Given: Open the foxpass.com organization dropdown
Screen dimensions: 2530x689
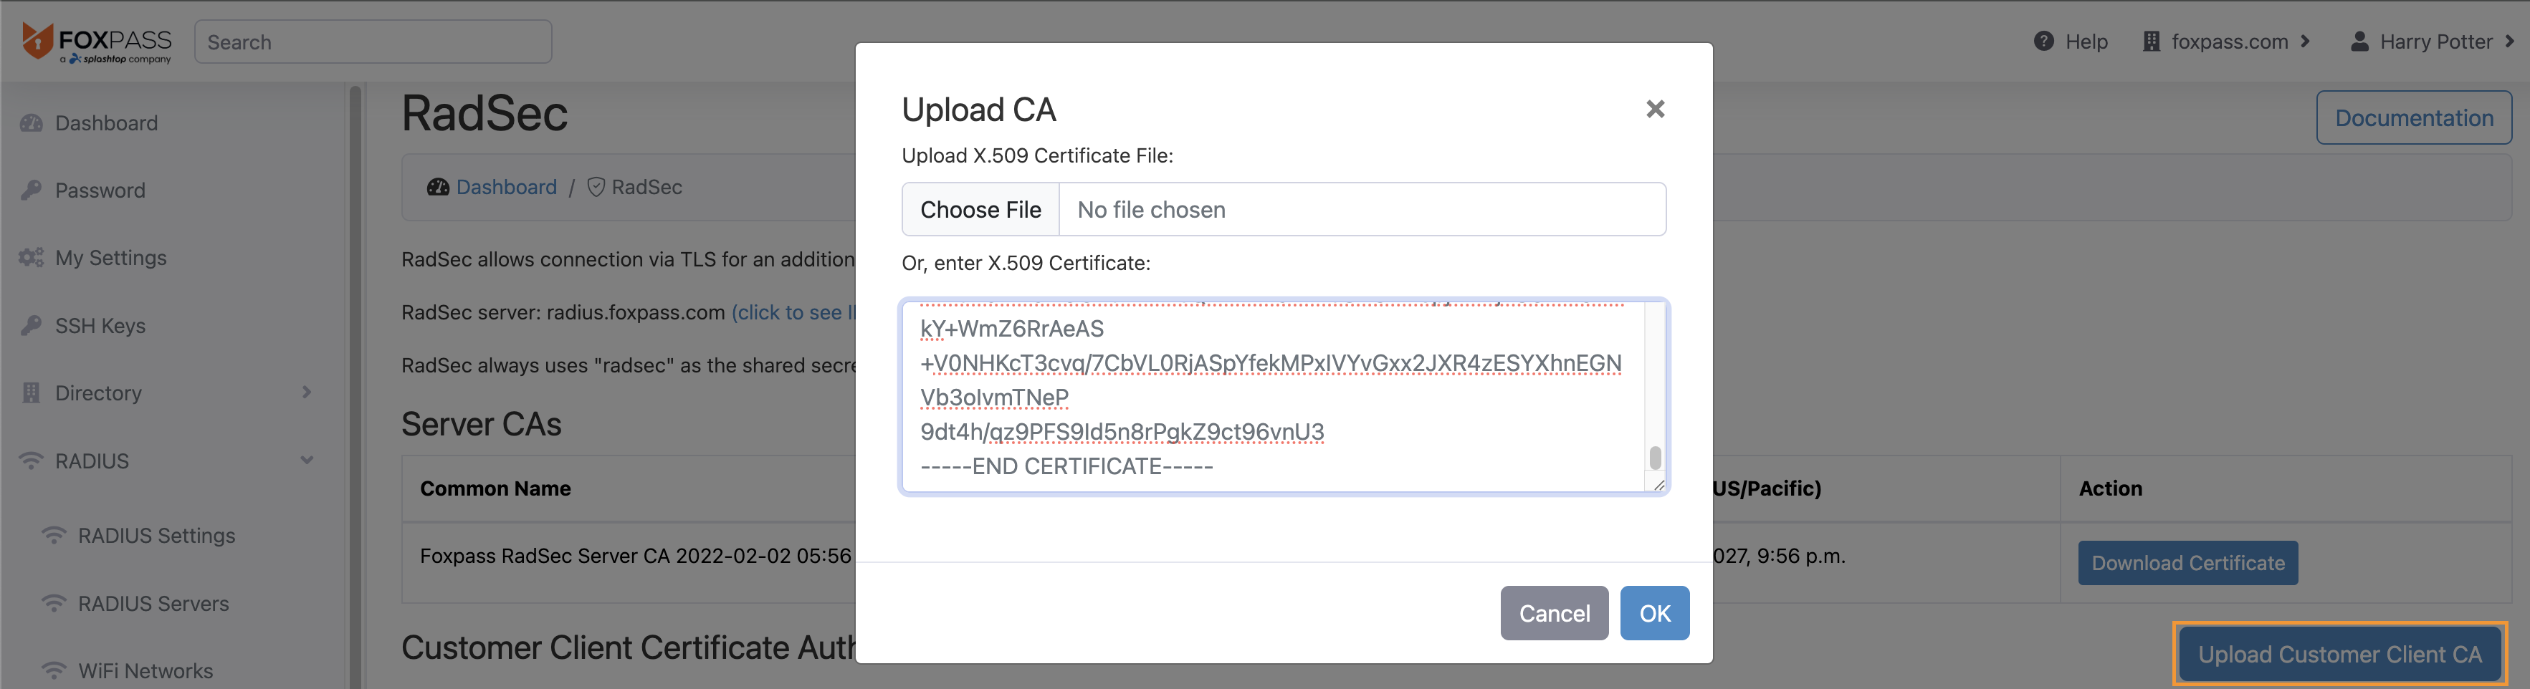Looking at the screenshot, I should point(2227,42).
